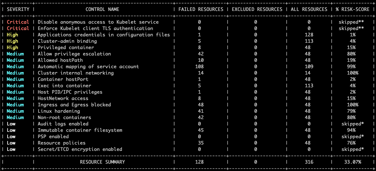Click the FAILED RESOURCES column header

click(x=201, y=9)
